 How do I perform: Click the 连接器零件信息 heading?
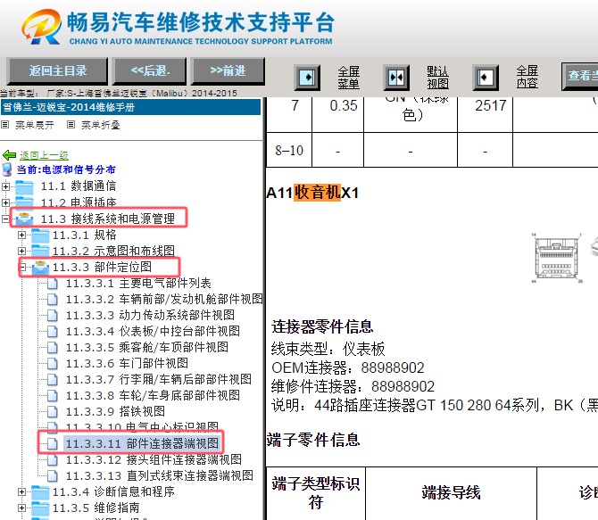[322, 326]
